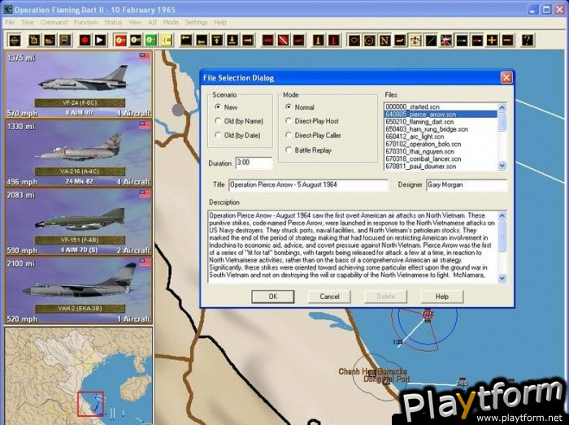Click the crosshair circle toolbar icon
The image size is (569, 425).
pos(15,40)
